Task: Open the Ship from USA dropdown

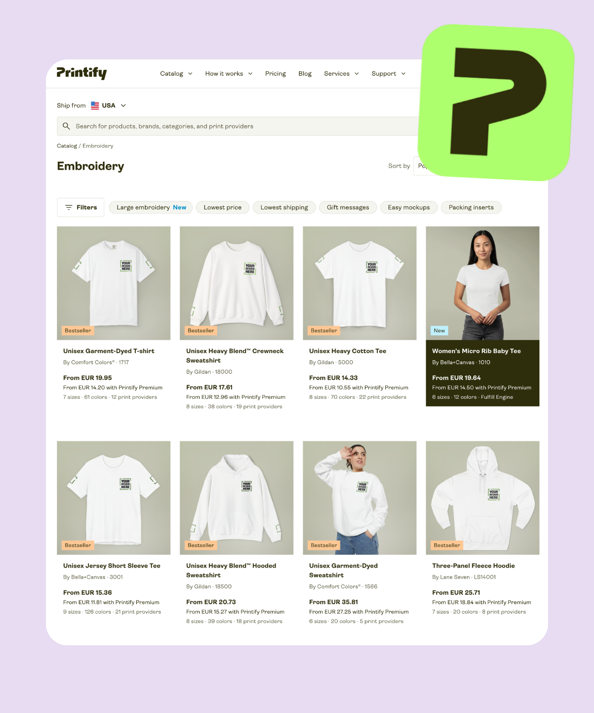Action: coord(108,106)
